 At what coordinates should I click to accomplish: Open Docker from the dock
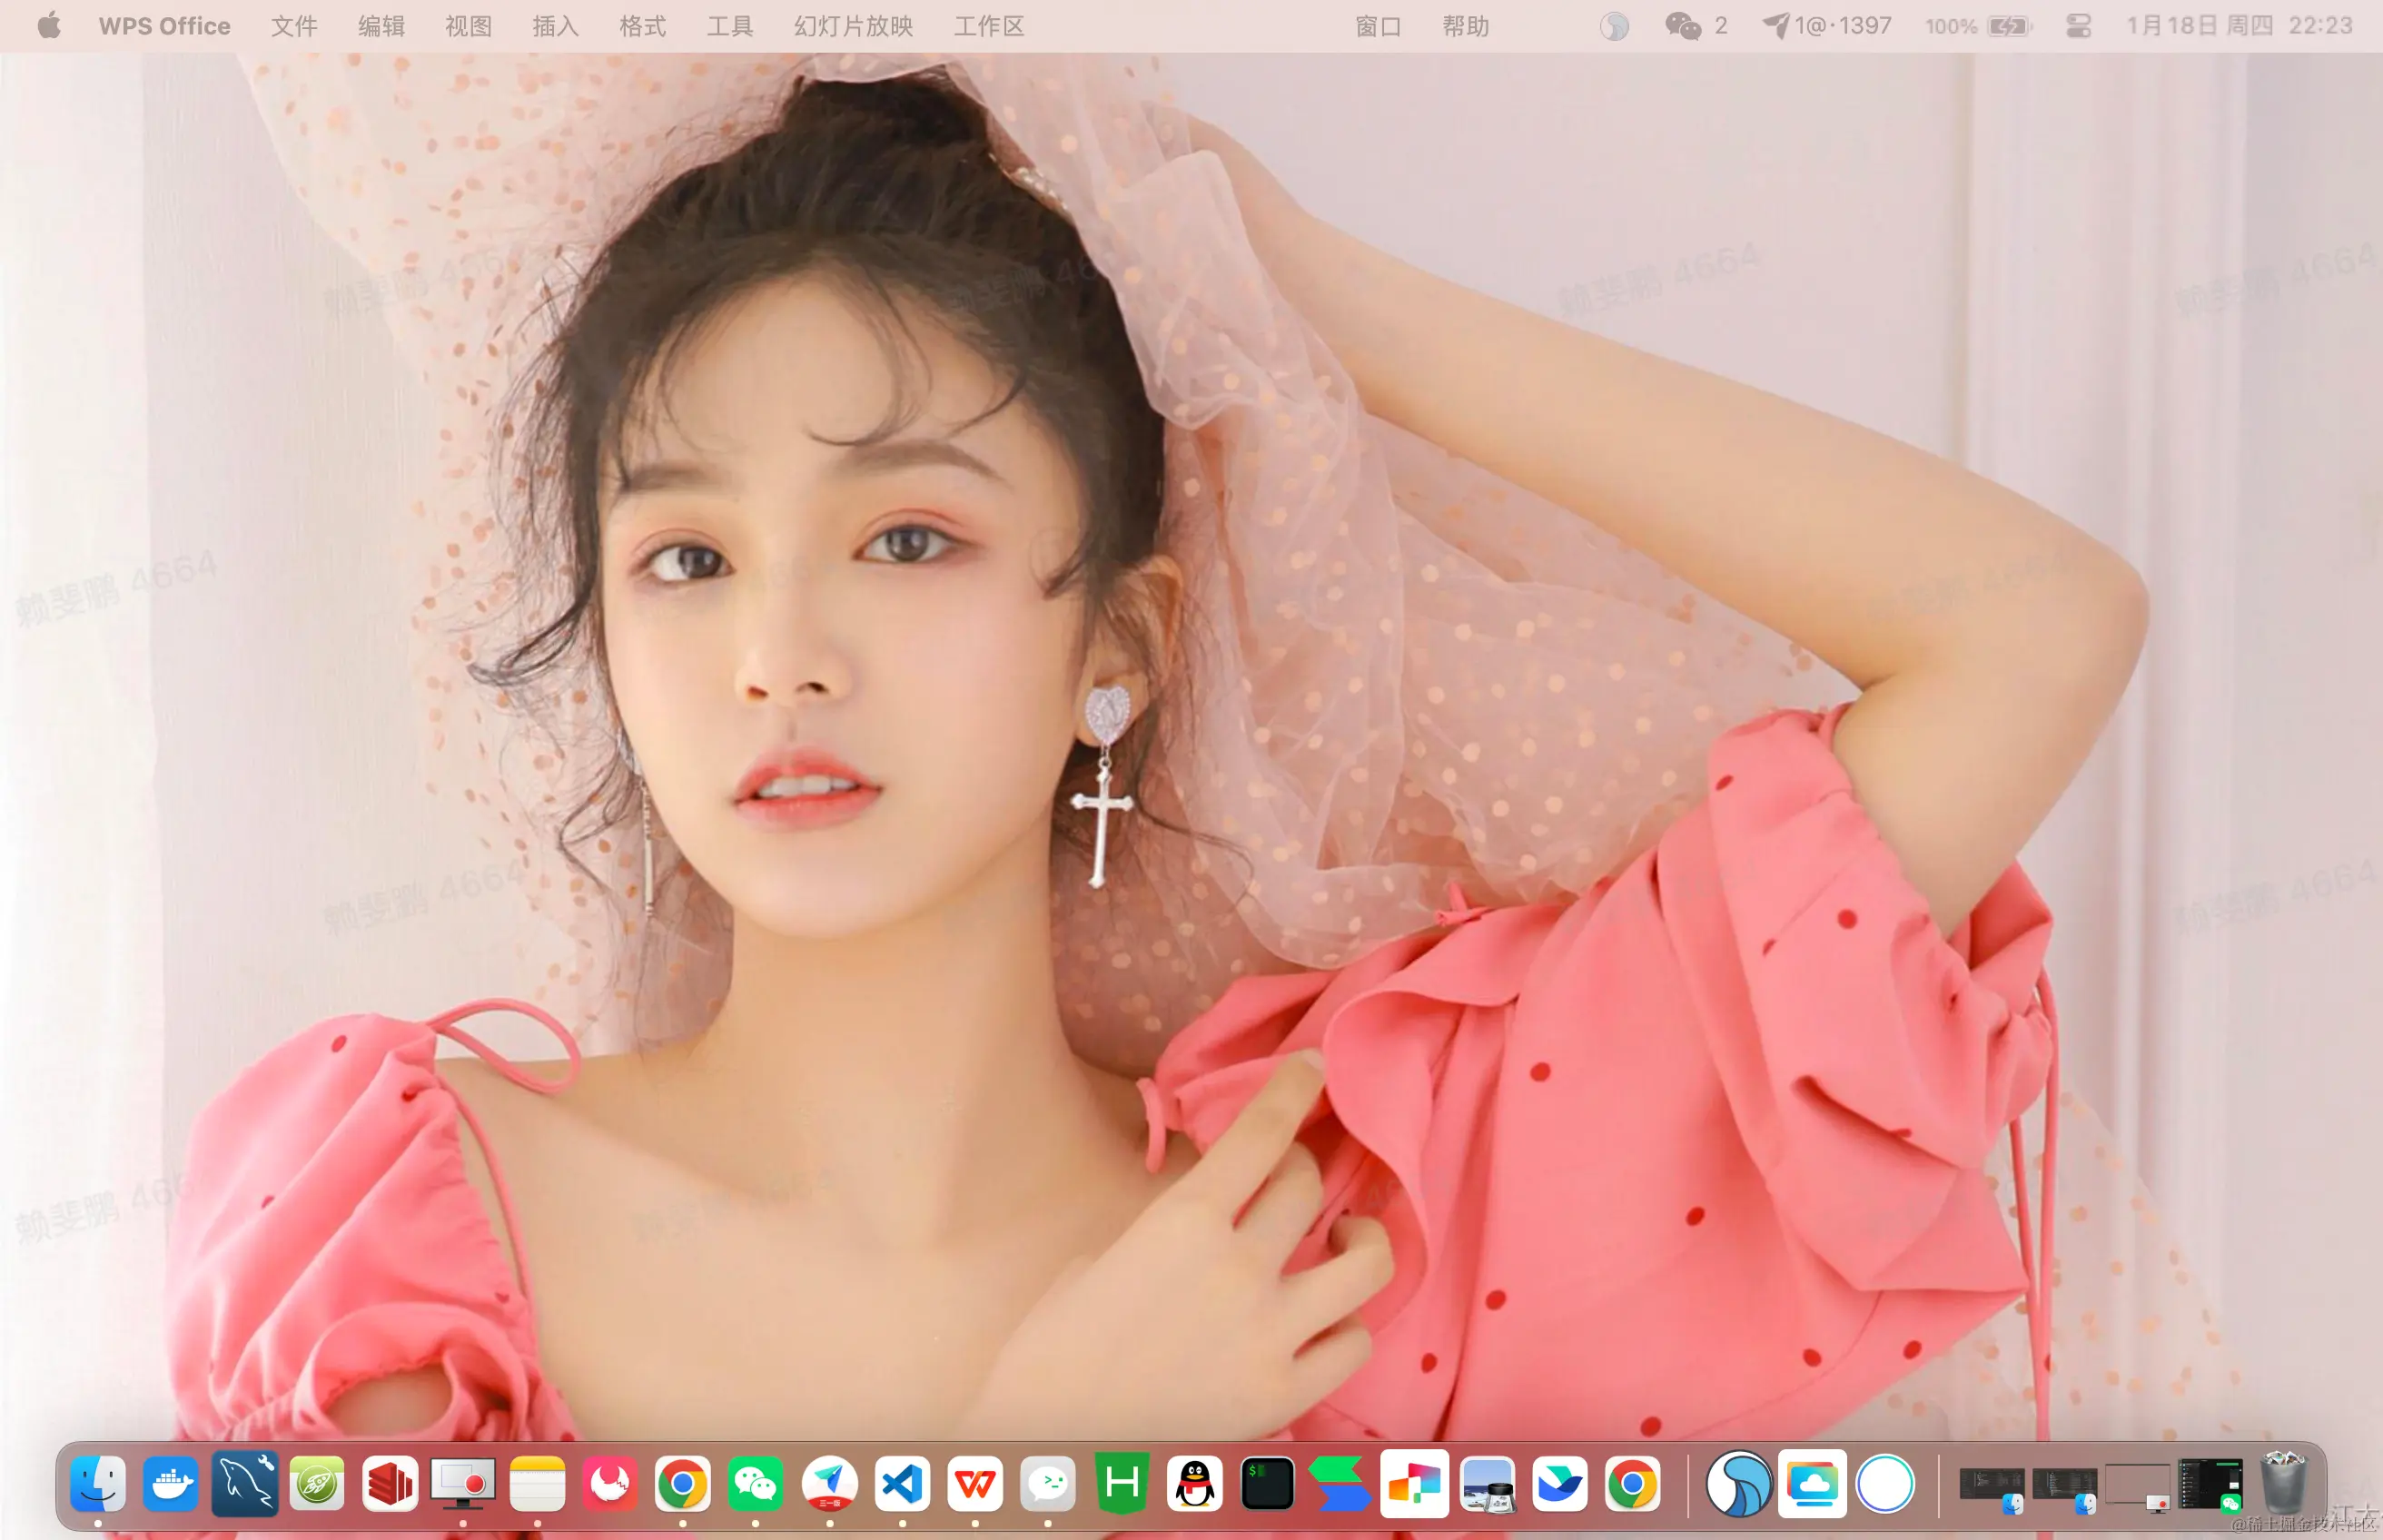[x=170, y=1484]
